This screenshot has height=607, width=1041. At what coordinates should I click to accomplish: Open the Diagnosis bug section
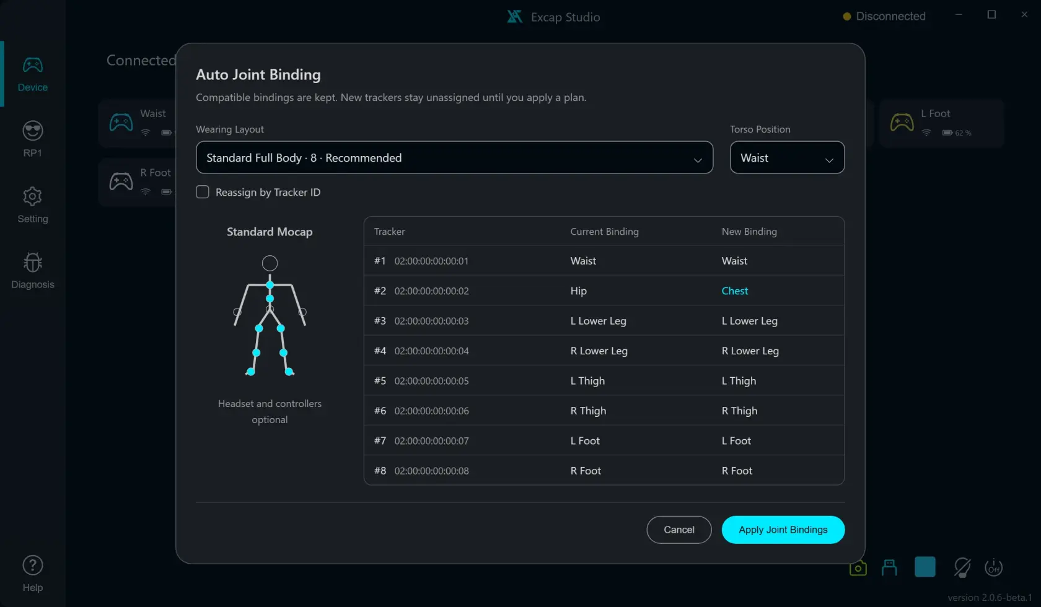tap(32, 271)
